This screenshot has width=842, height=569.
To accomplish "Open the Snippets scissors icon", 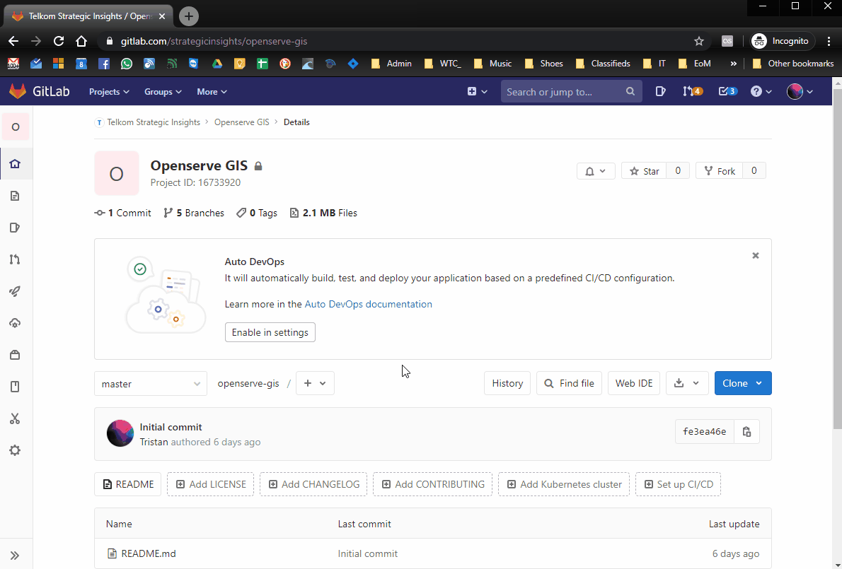I will [x=15, y=418].
